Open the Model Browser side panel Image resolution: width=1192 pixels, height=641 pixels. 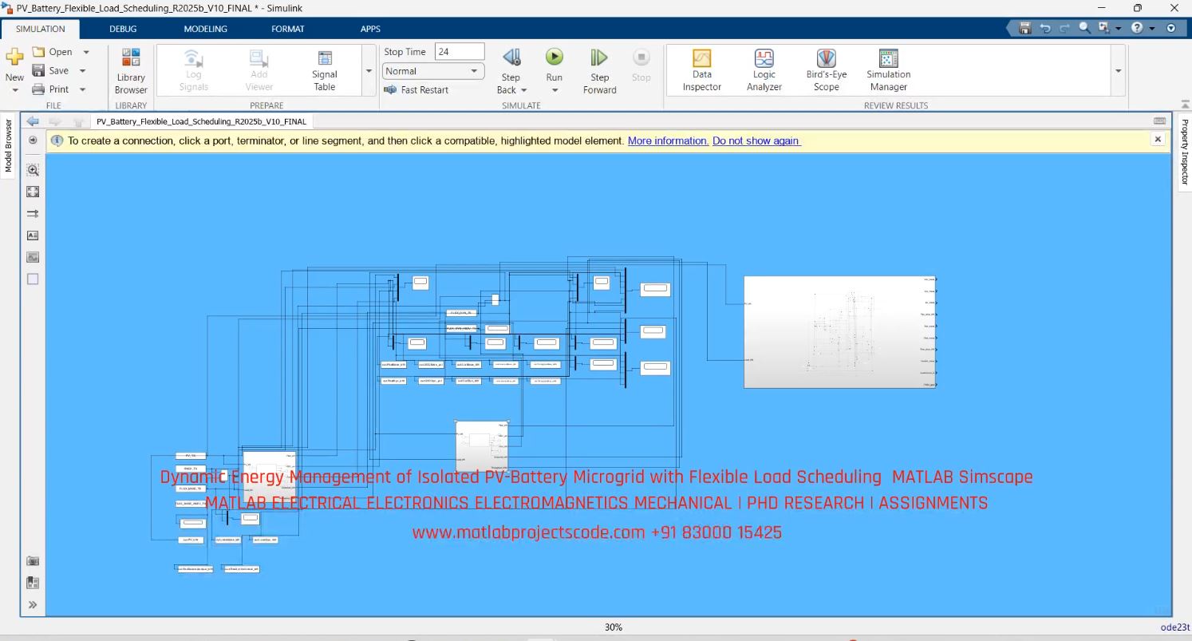[10, 146]
